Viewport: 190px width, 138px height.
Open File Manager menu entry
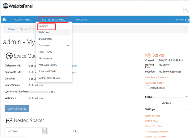(46, 59)
